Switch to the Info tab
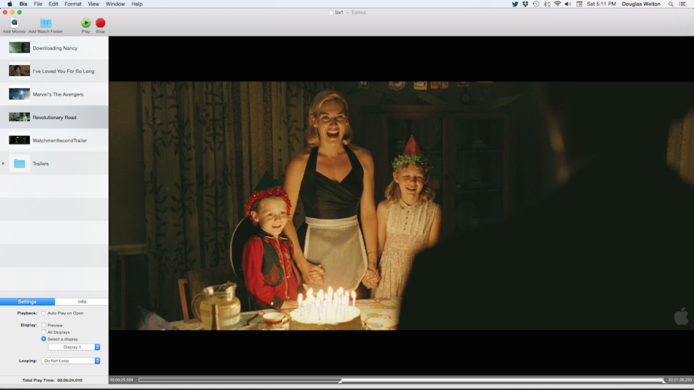Image resolution: width=694 pixels, height=390 pixels. click(81, 301)
